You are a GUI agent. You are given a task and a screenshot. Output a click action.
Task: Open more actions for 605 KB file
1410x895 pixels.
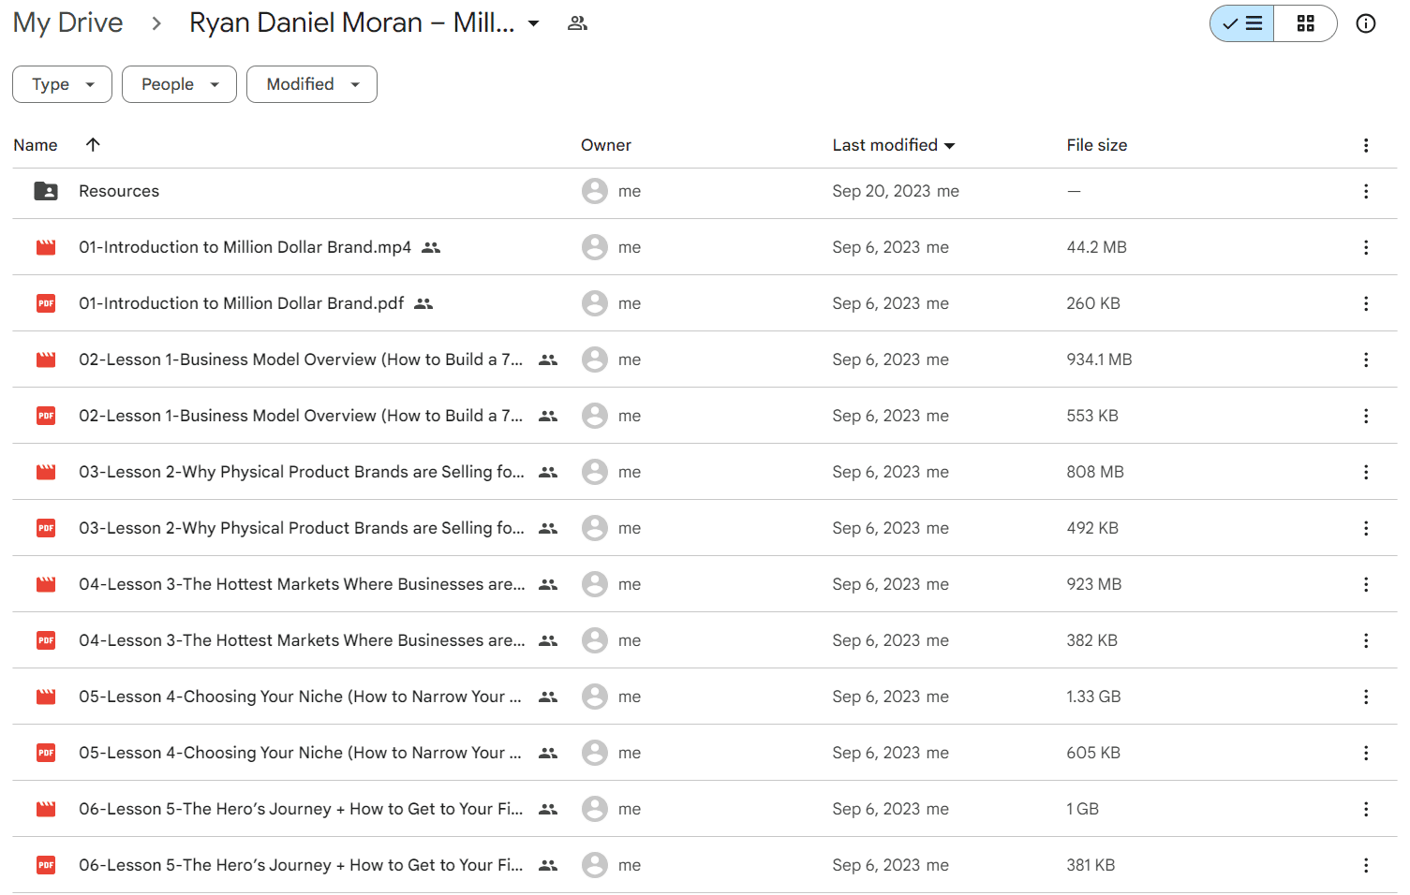1366,753
